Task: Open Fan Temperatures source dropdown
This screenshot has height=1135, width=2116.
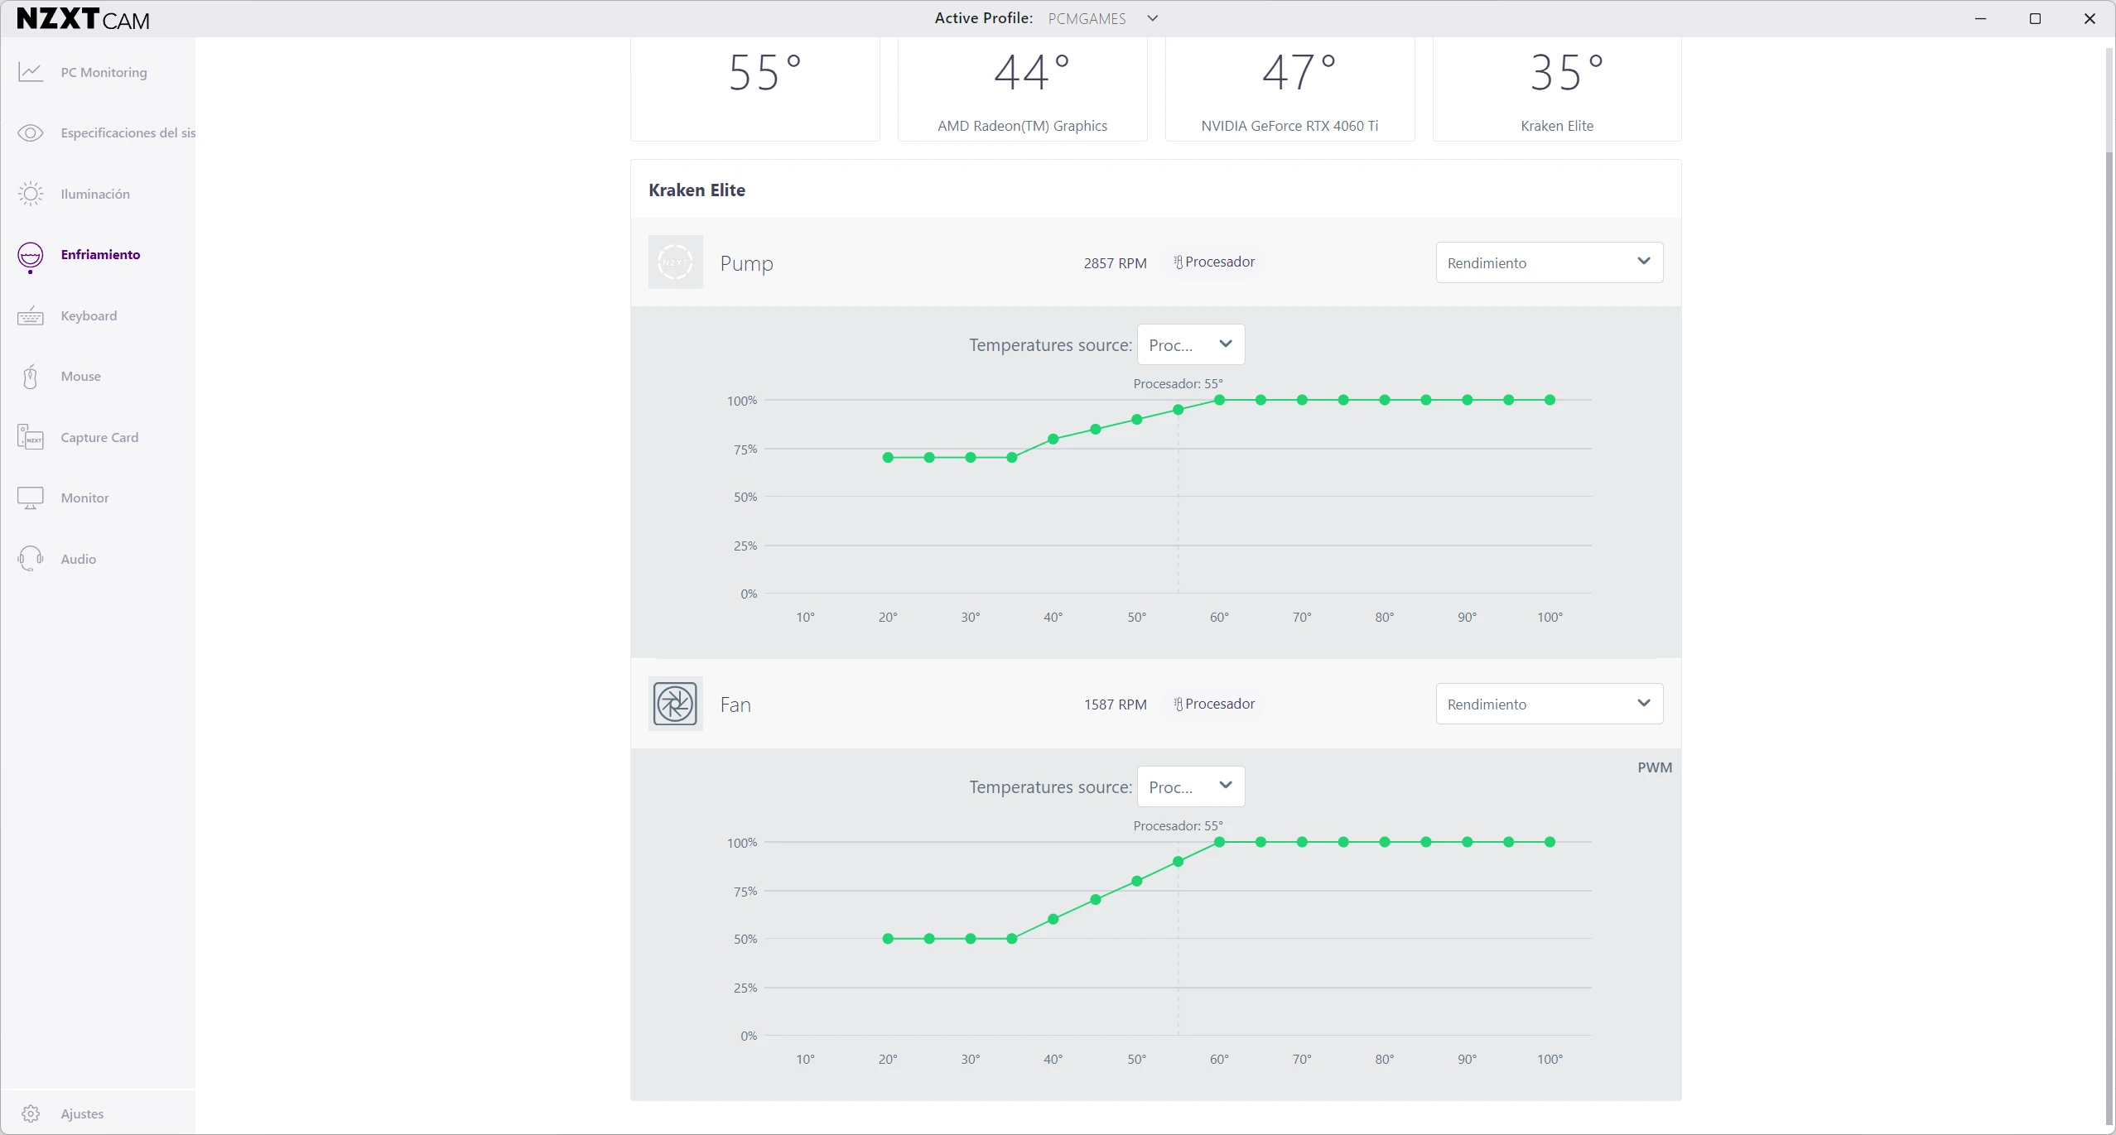Action: click(1190, 786)
